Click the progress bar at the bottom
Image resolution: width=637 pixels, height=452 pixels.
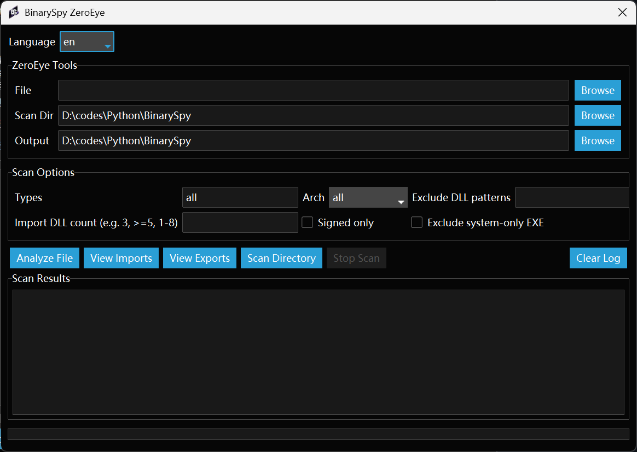click(318, 434)
